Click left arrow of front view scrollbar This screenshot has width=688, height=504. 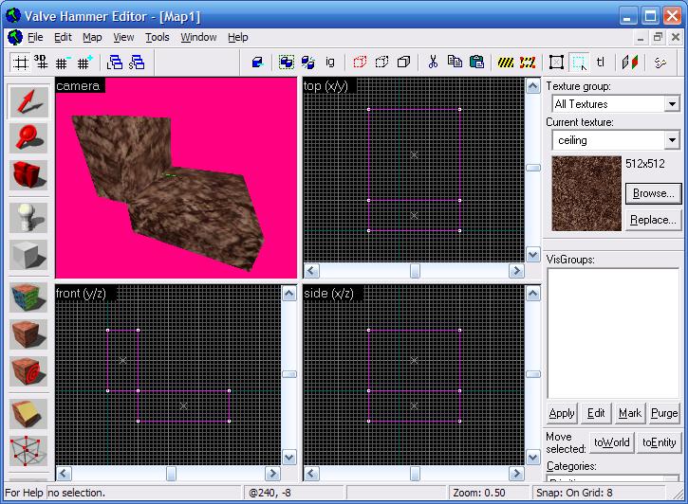tap(64, 474)
